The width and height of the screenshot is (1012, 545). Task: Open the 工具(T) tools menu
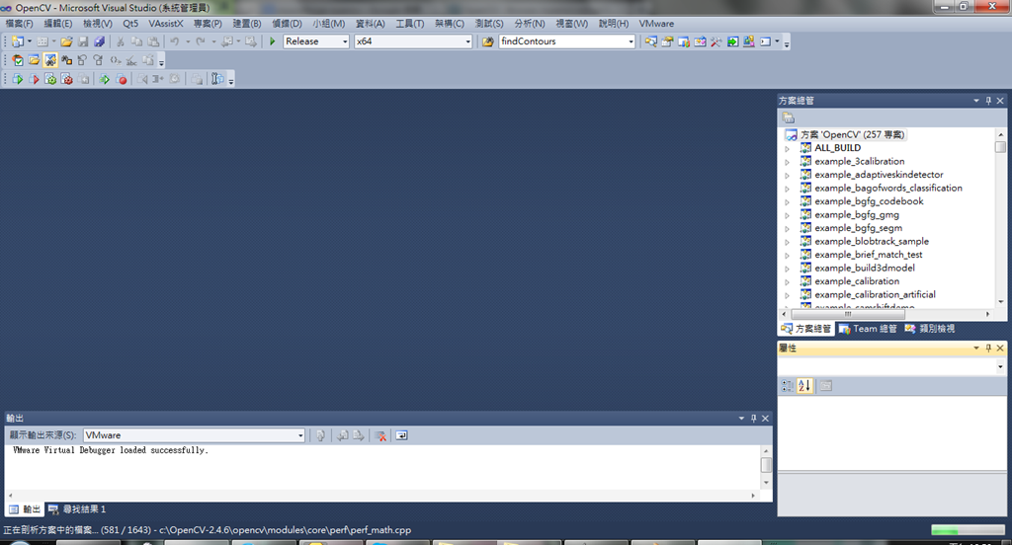tap(410, 24)
